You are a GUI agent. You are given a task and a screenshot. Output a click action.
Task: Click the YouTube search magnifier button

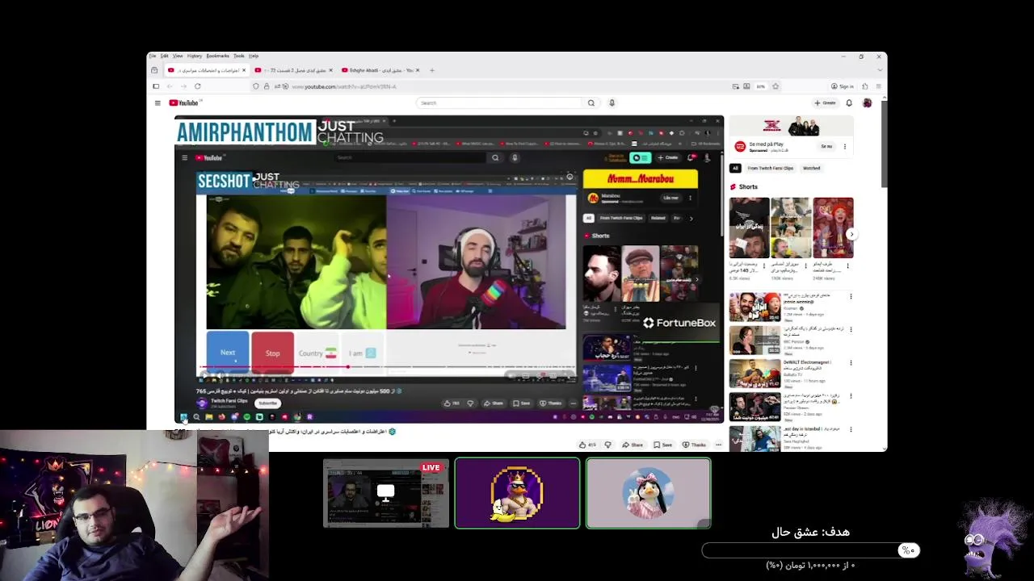(x=591, y=102)
